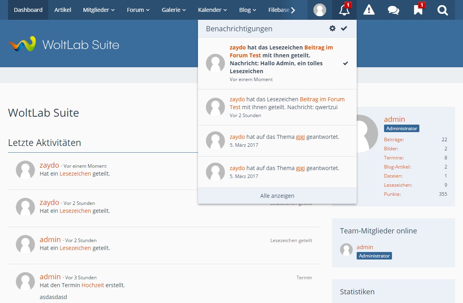Mark all notifications as read
The image size is (463, 303).
pos(344,28)
